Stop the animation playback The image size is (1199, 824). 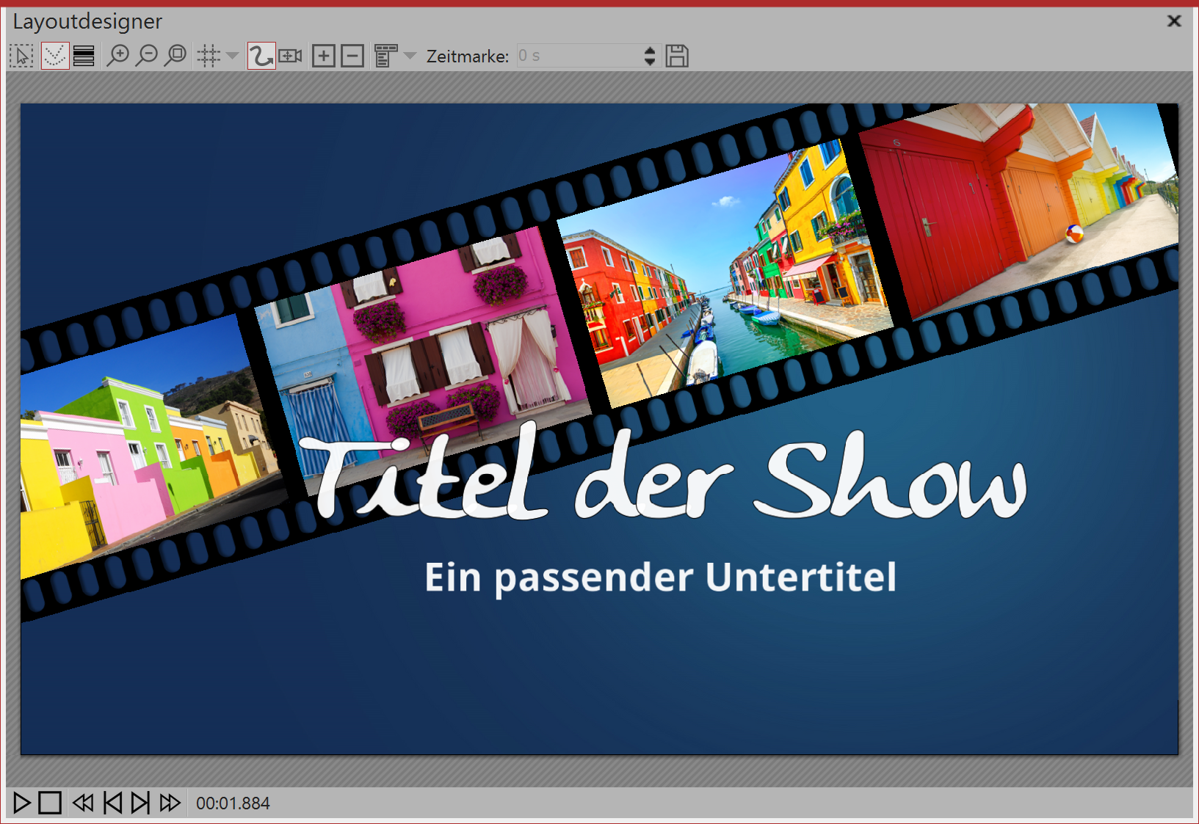[50, 803]
